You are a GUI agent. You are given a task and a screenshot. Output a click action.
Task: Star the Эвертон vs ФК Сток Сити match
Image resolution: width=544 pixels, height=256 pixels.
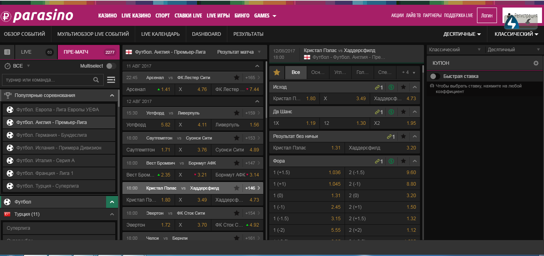pos(237,213)
